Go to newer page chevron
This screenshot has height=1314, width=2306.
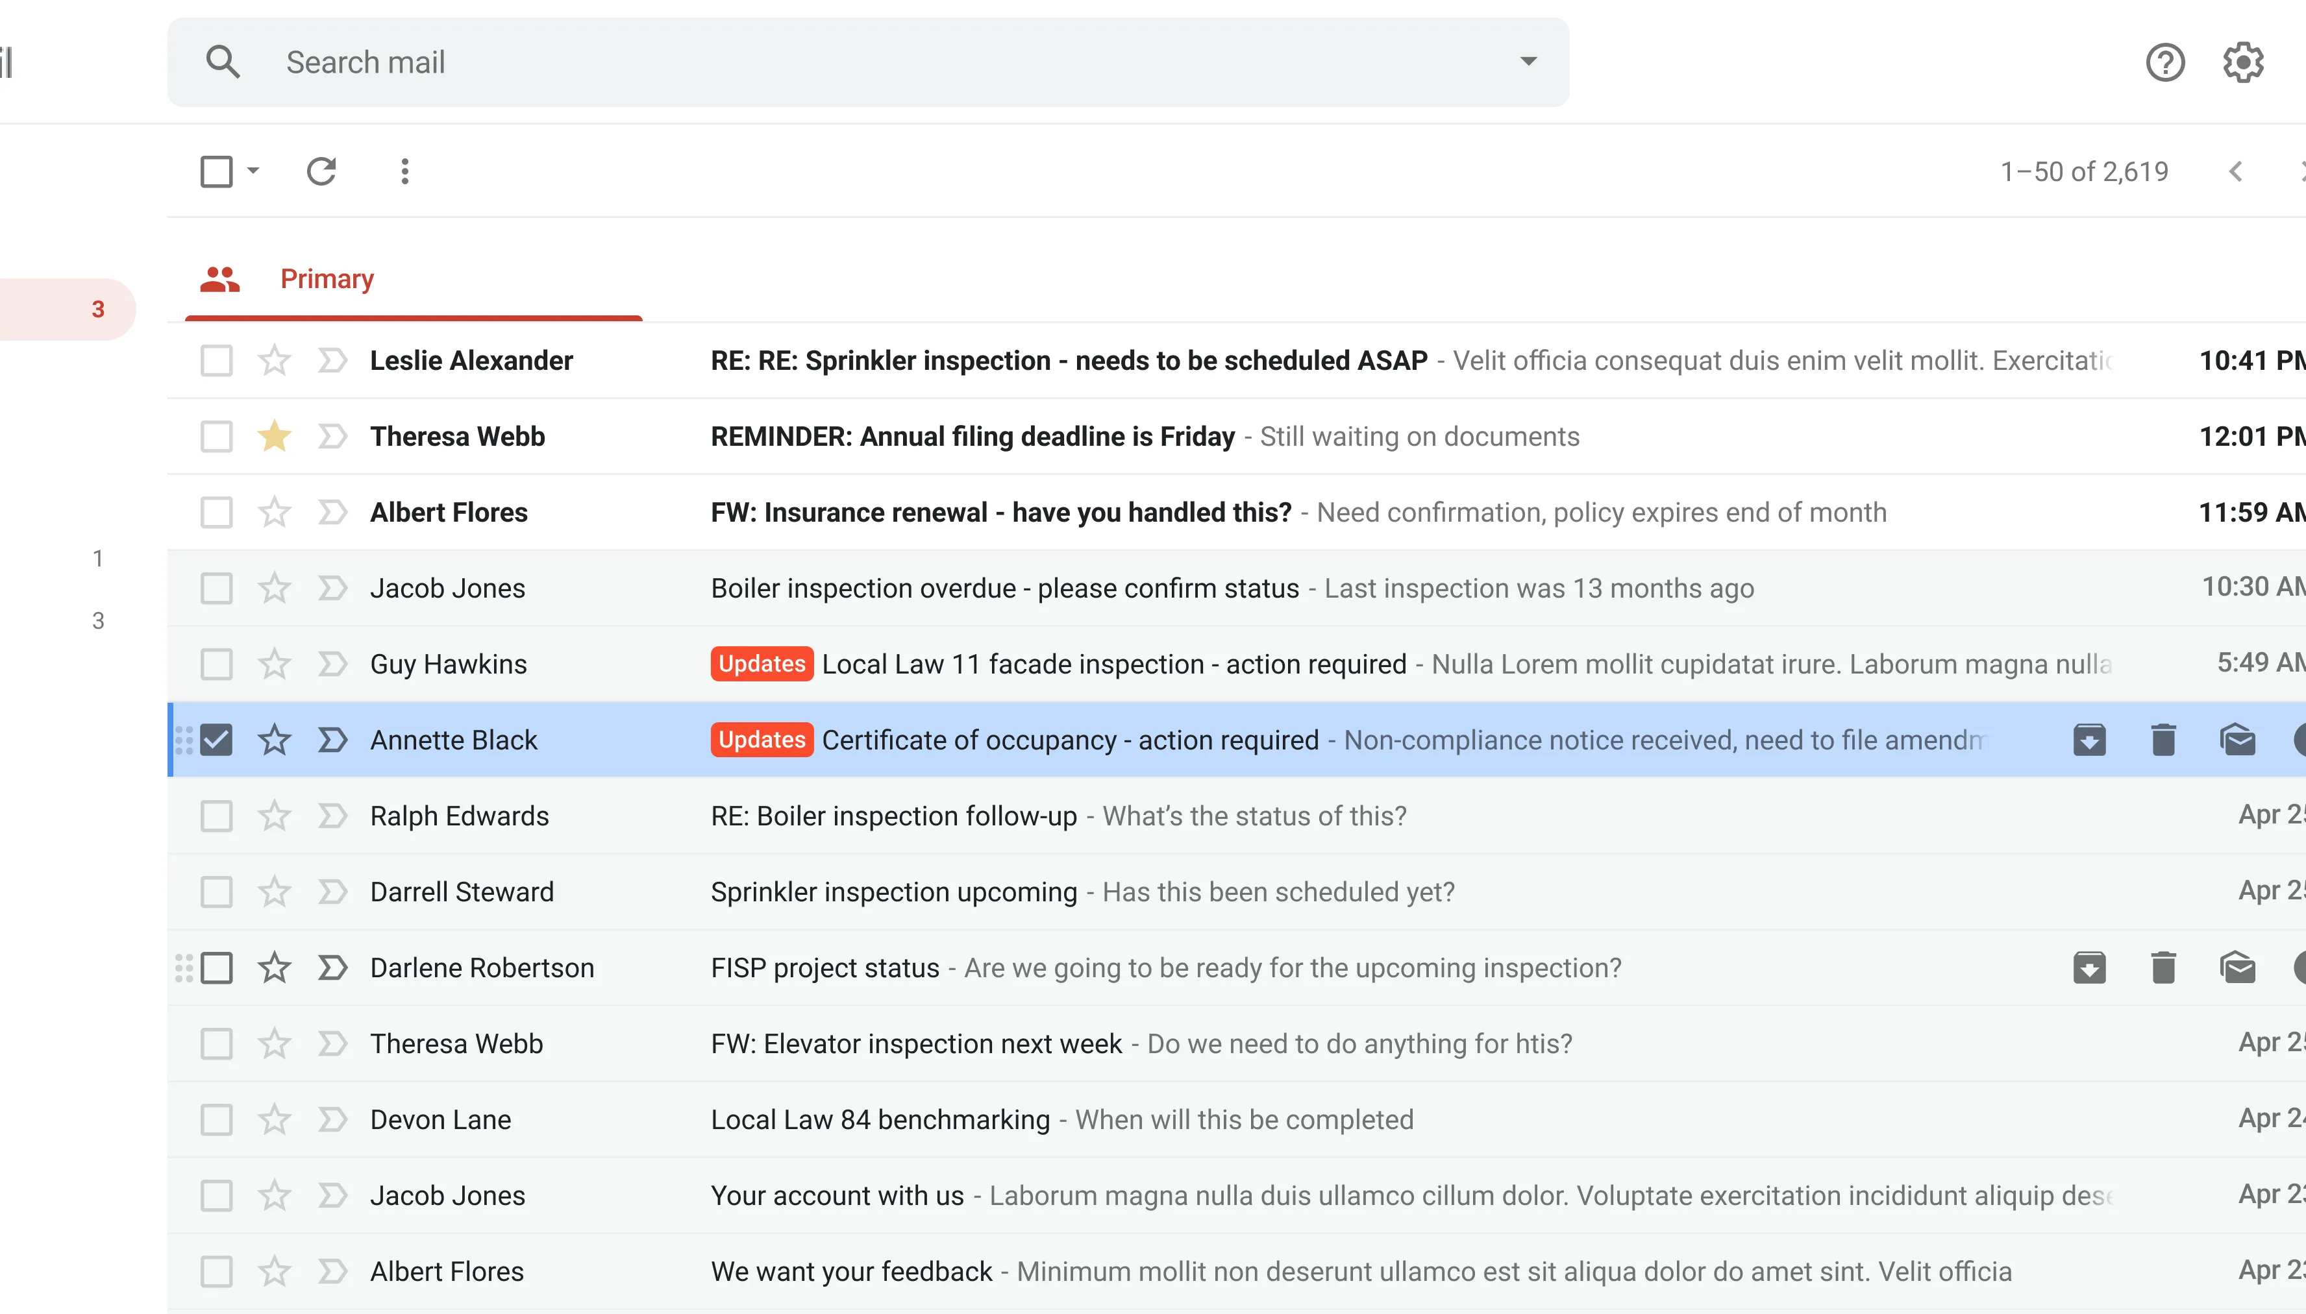pyautogui.click(x=2236, y=171)
